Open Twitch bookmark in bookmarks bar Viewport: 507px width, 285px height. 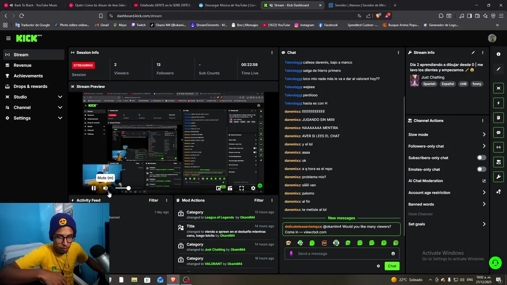click(x=138, y=25)
